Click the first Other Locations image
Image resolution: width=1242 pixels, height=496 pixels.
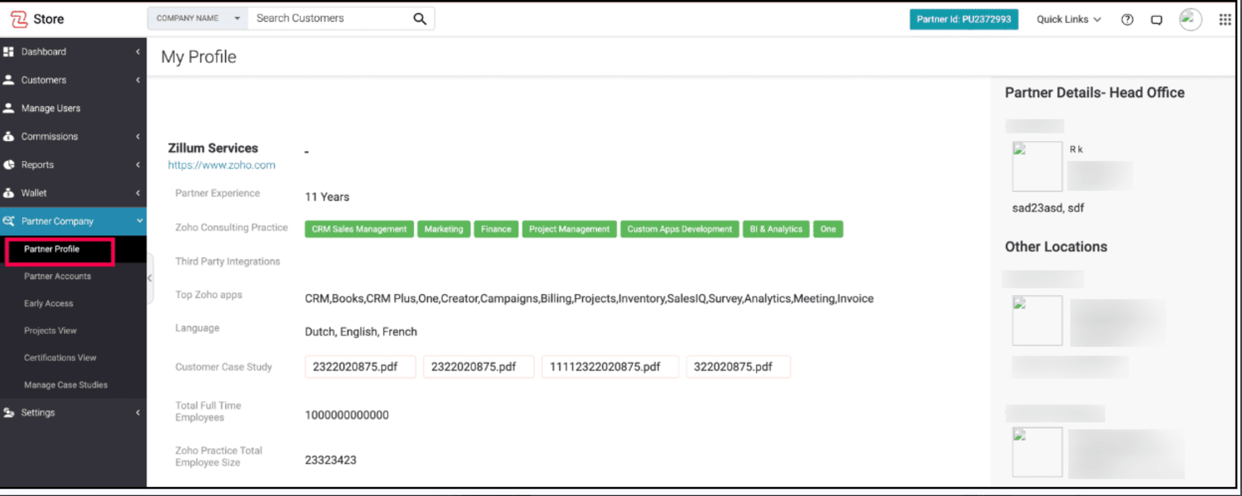[x=1037, y=320]
